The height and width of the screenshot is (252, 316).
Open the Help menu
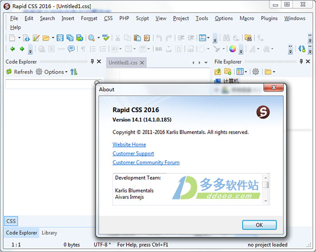(x=15, y=27)
